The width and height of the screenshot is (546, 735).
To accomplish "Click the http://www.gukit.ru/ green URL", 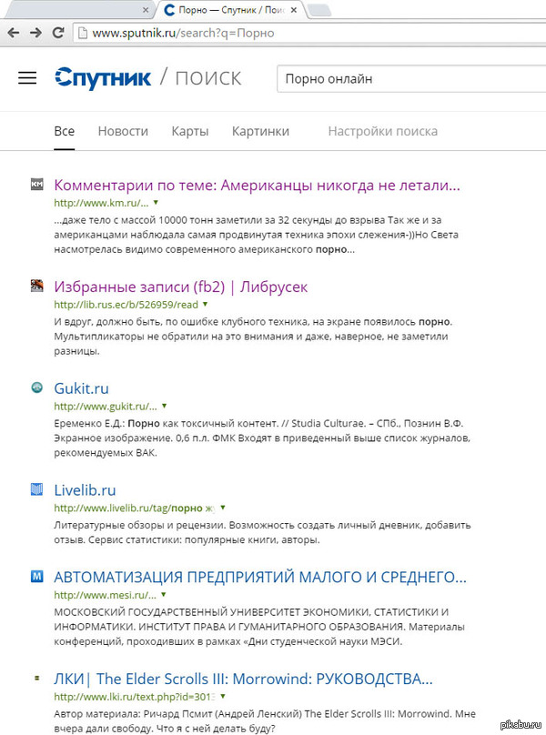I will [x=106, y=407].
